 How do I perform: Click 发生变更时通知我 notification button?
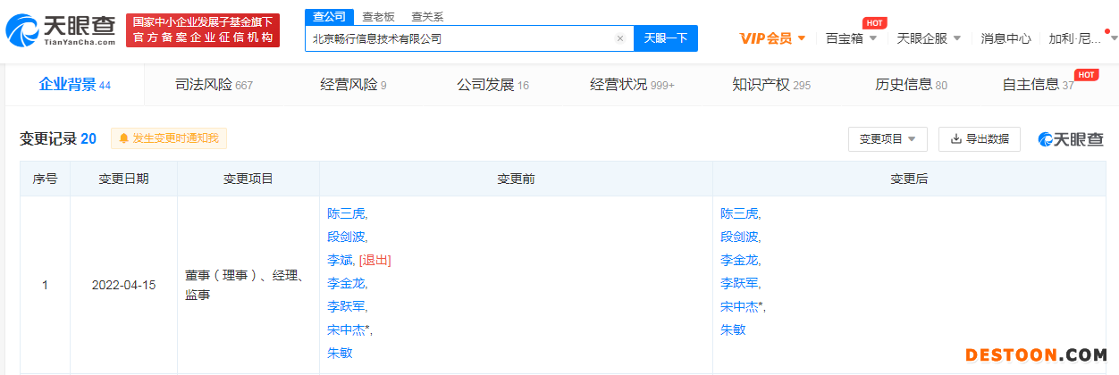click(169, 138)
